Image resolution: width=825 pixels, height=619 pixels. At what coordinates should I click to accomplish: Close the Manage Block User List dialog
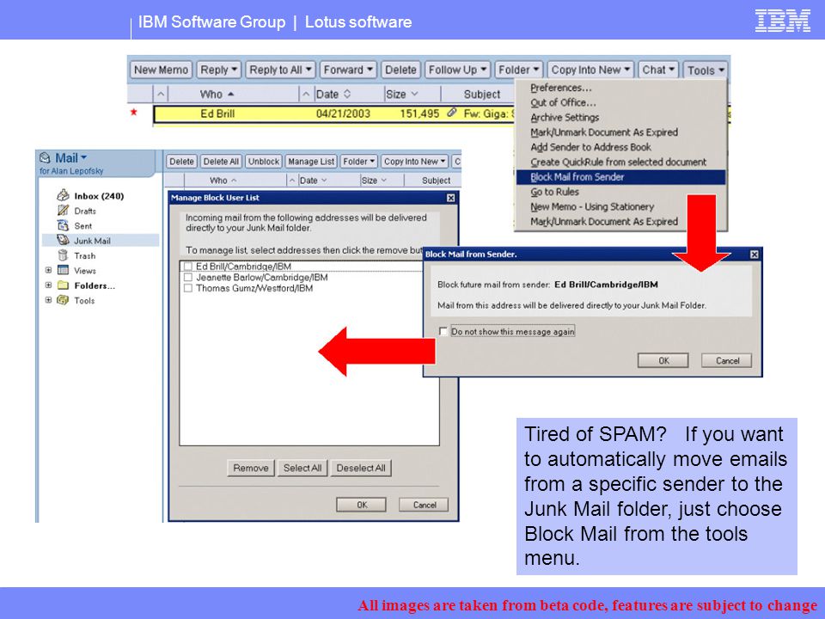(451, 198)
